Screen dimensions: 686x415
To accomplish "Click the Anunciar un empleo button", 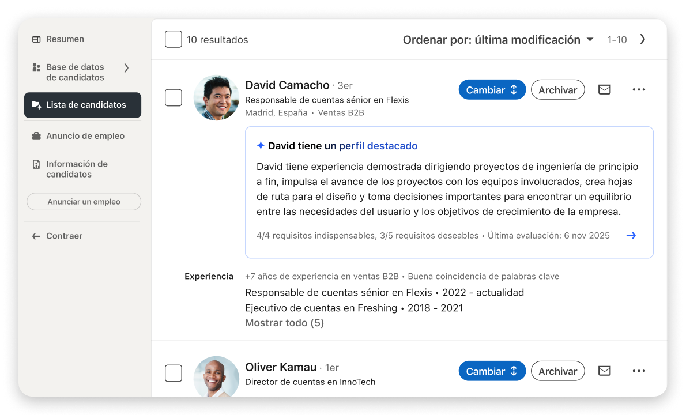I will click(84, 202).
